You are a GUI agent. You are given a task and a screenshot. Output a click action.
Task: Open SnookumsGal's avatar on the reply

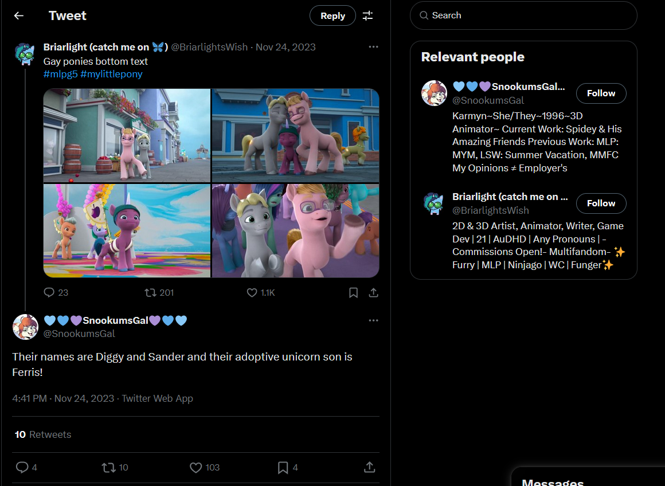pyautogui.click(x=25, y=327)
